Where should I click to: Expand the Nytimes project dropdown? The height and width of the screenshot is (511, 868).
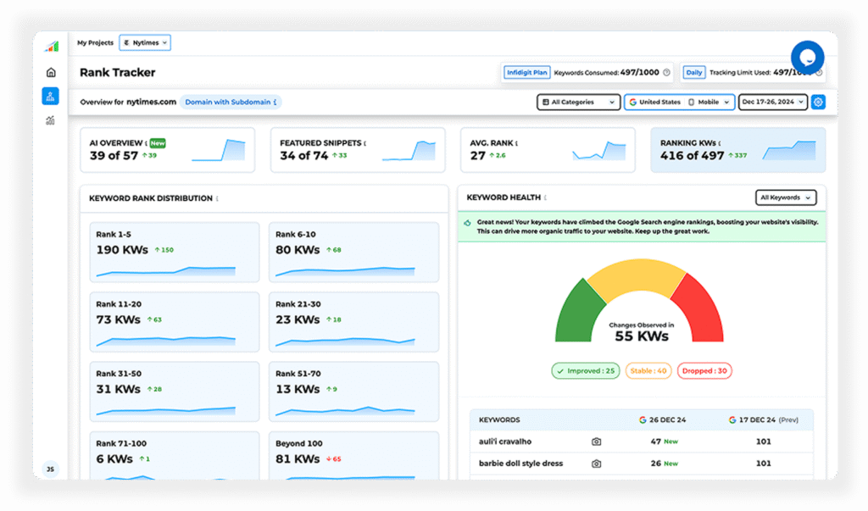[146, 42]
